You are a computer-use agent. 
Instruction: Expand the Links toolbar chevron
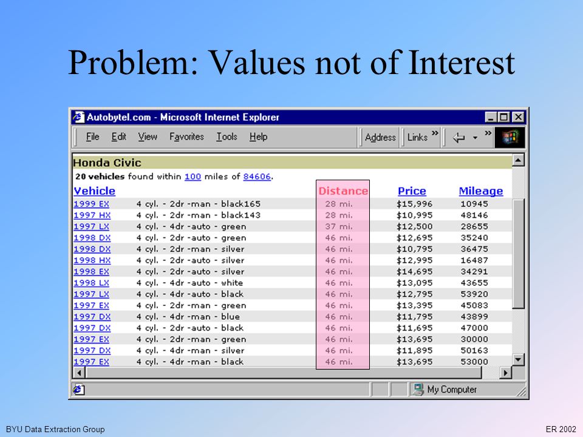pyautogui.click(x=435, y=133)
